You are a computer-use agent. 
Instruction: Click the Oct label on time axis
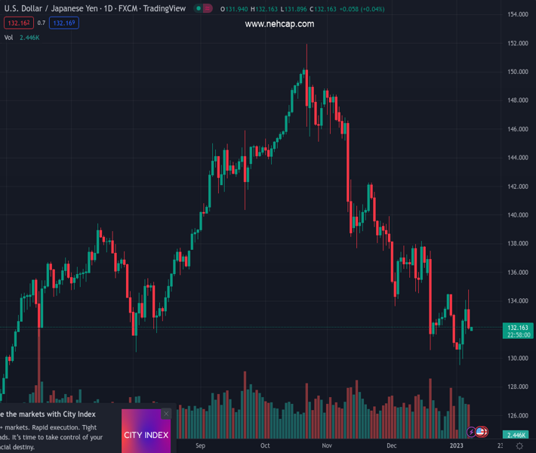click(265, 445)
